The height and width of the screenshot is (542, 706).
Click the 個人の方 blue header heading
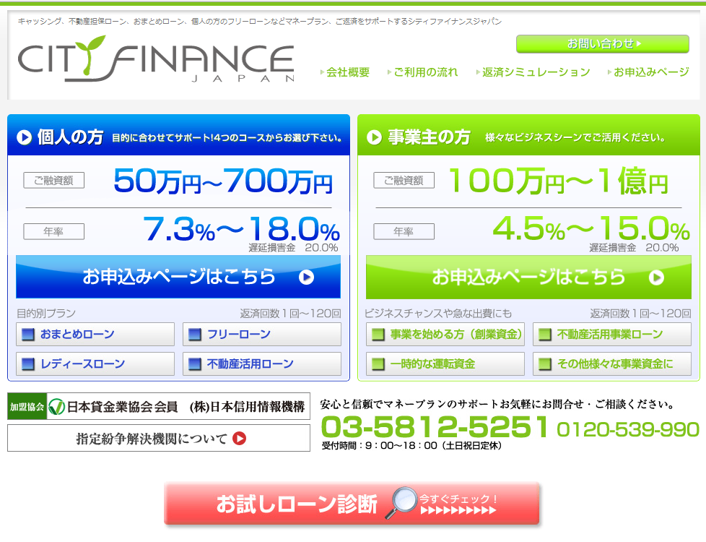pos(70,137)
